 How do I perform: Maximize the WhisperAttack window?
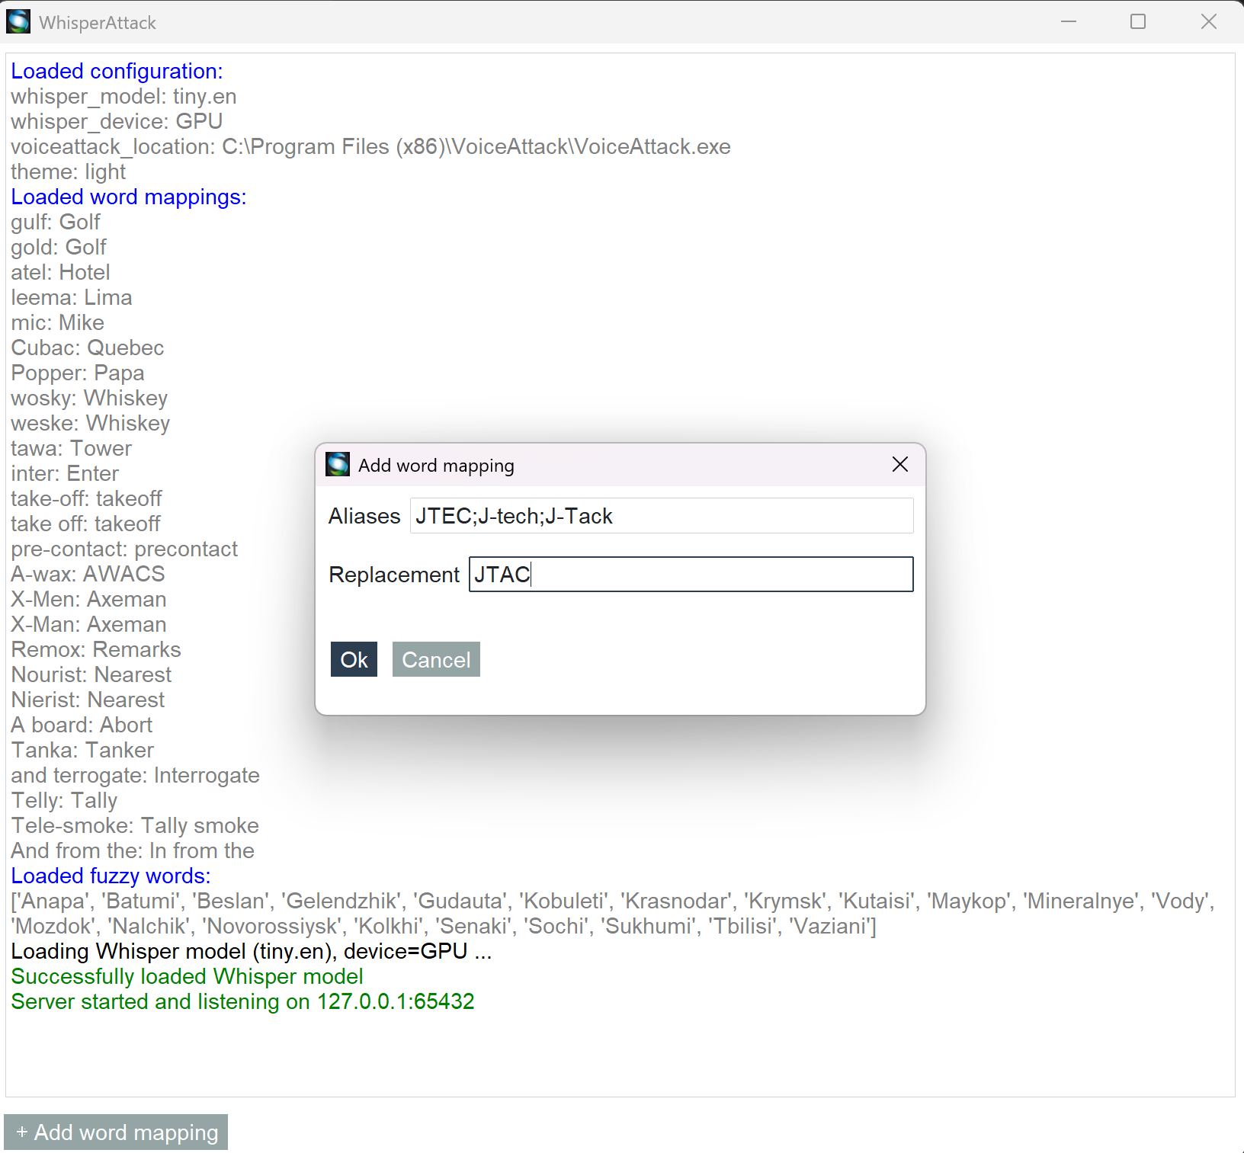coord(1138,21)
